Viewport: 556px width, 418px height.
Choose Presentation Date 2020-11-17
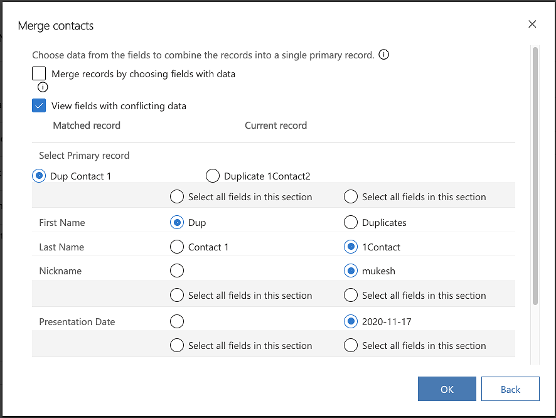click(x=351, y=321)
